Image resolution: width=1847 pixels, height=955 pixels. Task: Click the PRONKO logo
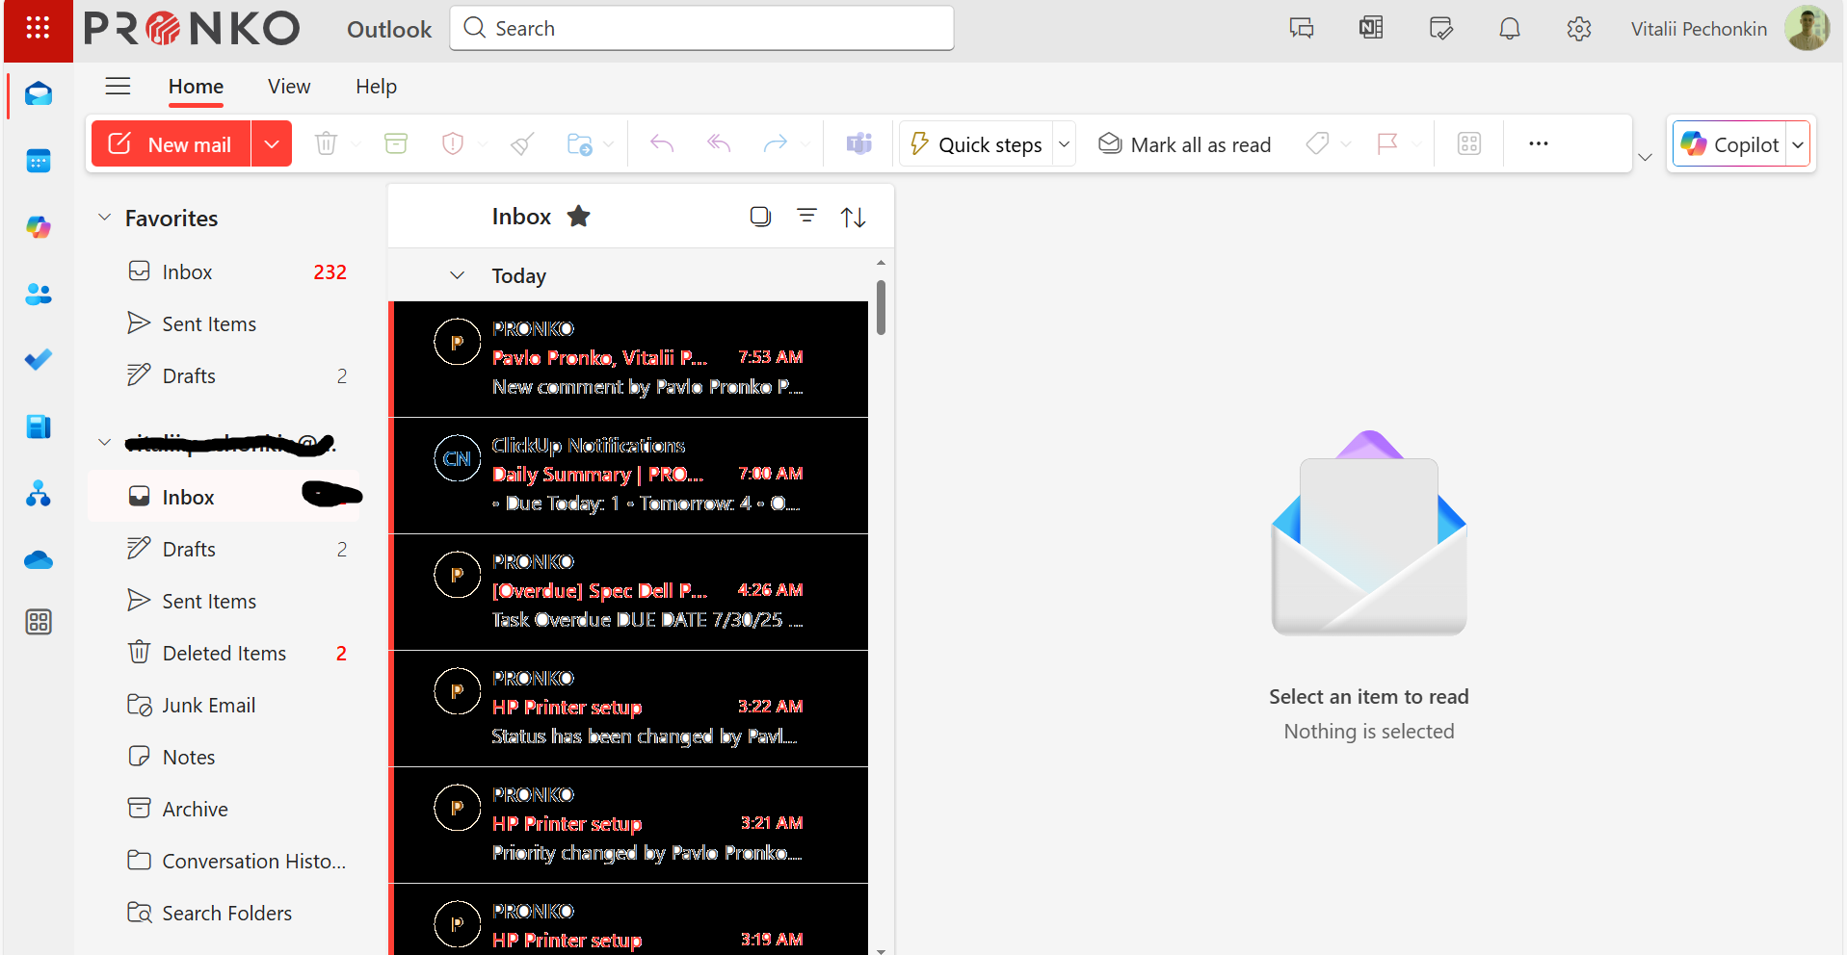pos(192,29)
